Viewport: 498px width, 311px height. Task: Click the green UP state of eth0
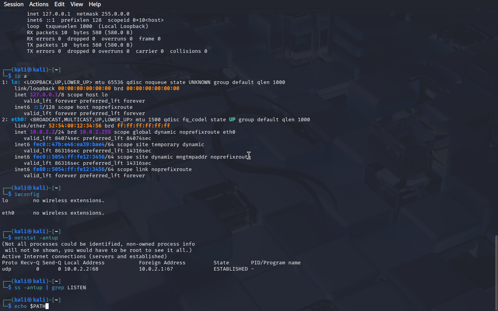coord(232,120)
